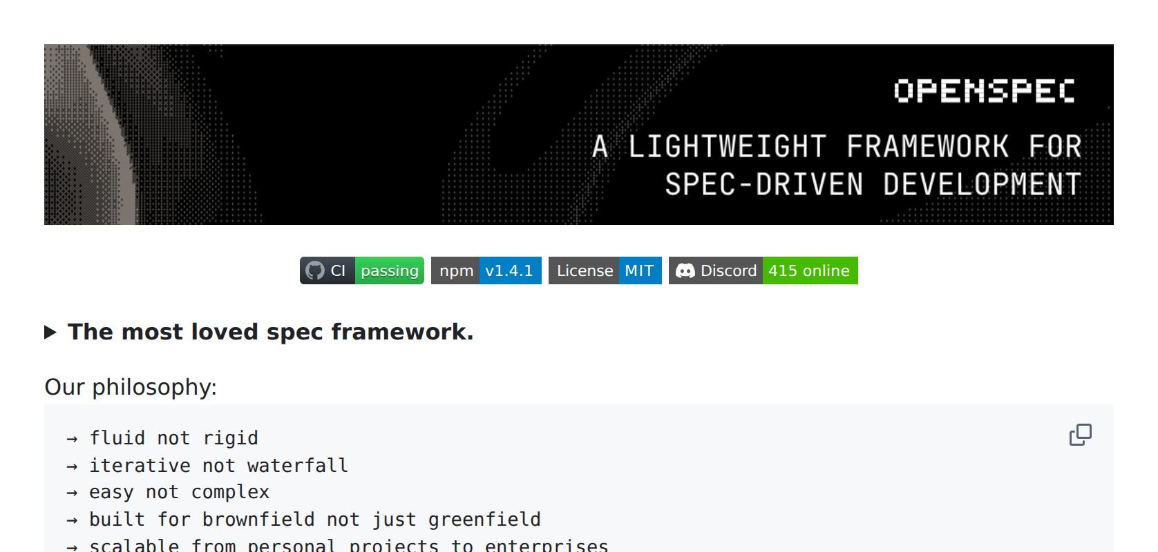Click the CI passing badge
Viewport: 1158px width, 552px height.
(x=362, y=270)
